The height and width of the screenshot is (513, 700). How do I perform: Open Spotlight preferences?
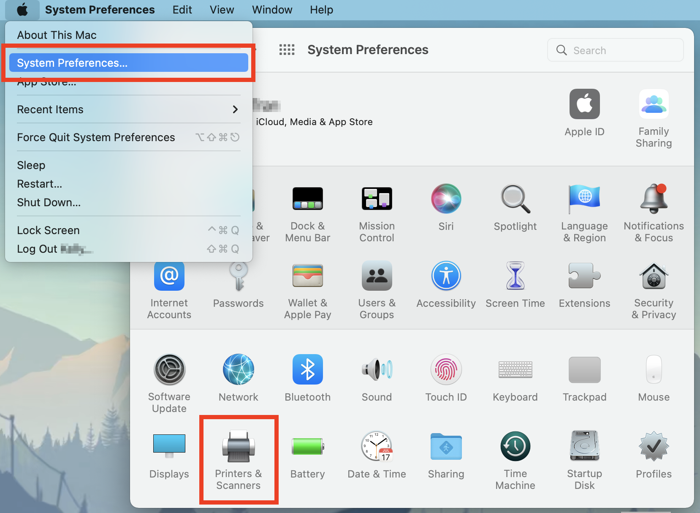(x=515, y=207)
